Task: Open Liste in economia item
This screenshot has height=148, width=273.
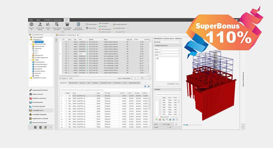Action: click(39, 46)
